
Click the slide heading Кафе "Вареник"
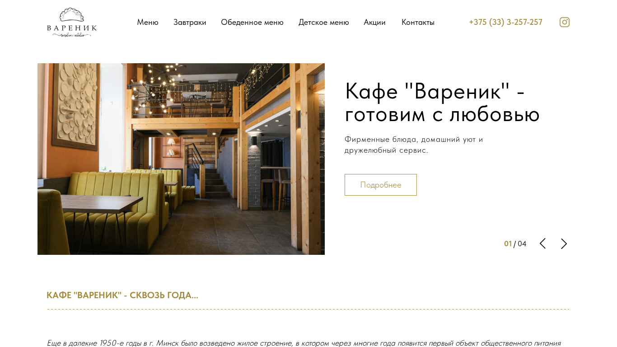coord(442,102)
